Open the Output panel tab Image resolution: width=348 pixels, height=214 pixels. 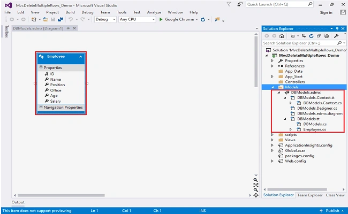click(18, 202)
